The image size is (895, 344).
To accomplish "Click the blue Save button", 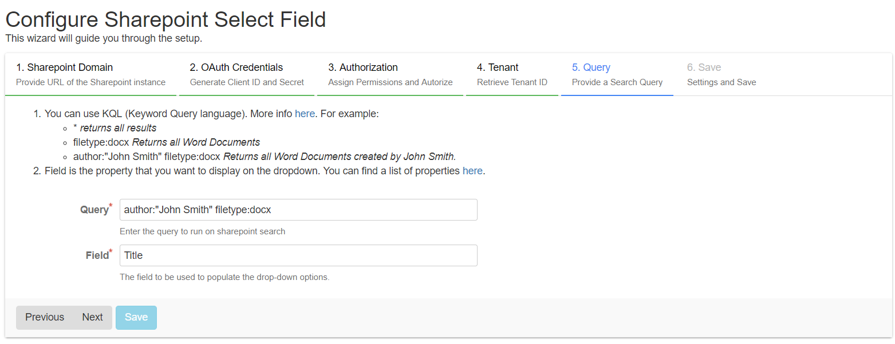I will (136, 317).
